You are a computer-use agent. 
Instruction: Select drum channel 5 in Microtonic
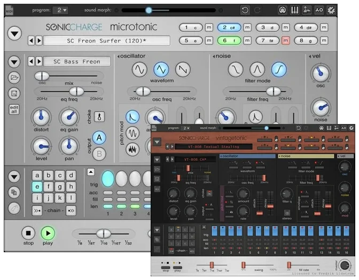(191, 41)
